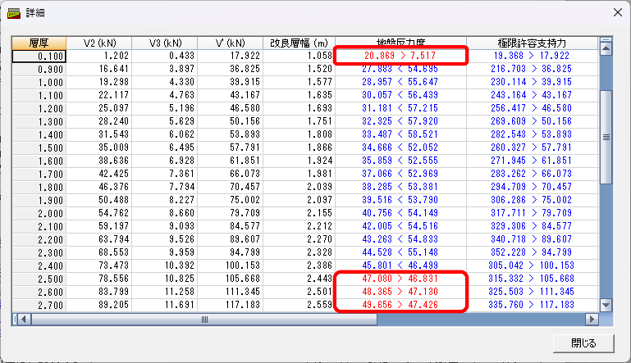Click the cell 305.042 > 100.153
631x363 pixels.
532,265
